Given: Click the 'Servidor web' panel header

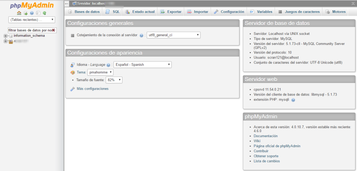Looking at the screenshot, I should tap(299, 79).
